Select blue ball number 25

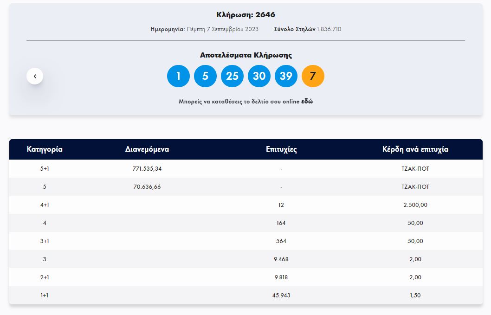point(232,76)
